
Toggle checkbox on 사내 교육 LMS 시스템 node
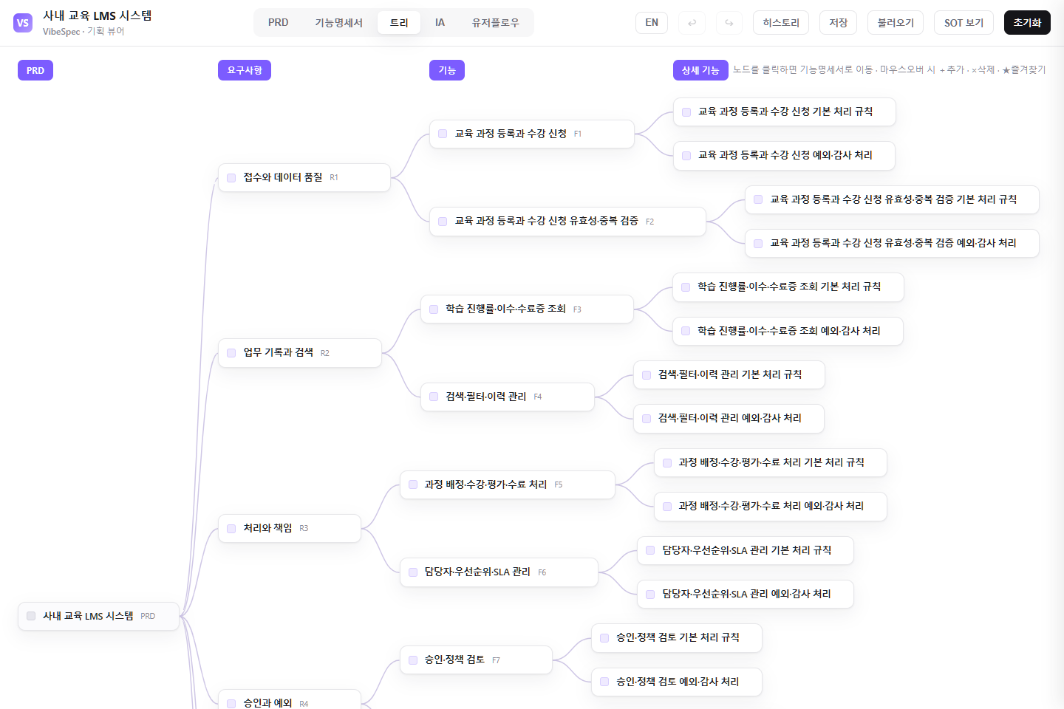31,616
